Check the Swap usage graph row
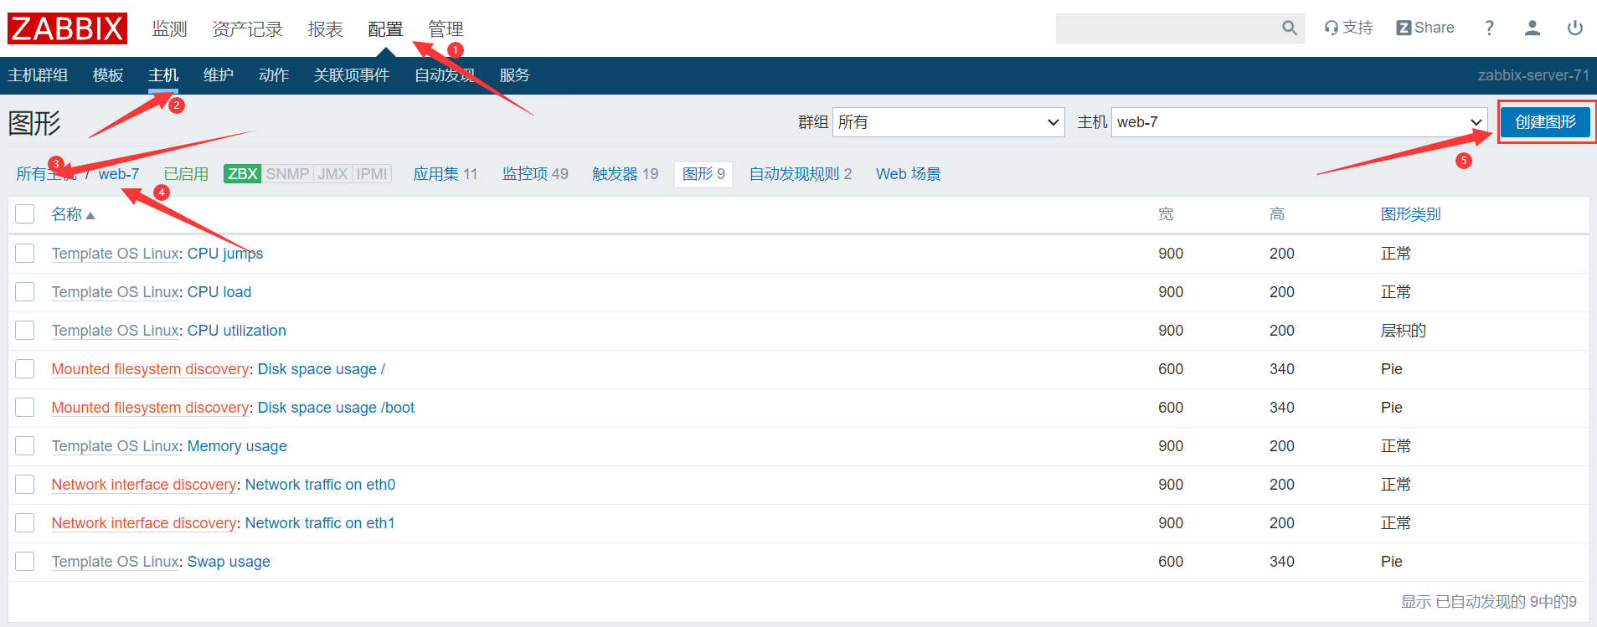1597x627 pixels. (25, 562)
